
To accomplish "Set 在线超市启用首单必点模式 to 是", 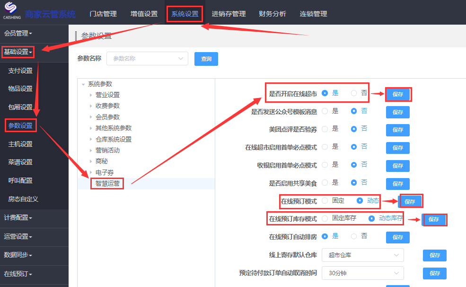I will click(x=325, y=147).
